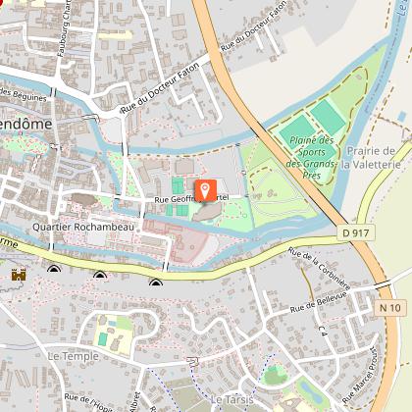This screenshot has width=412, height=412.
Task: Click the leftmost cave entrance icon
Action: 54,269
